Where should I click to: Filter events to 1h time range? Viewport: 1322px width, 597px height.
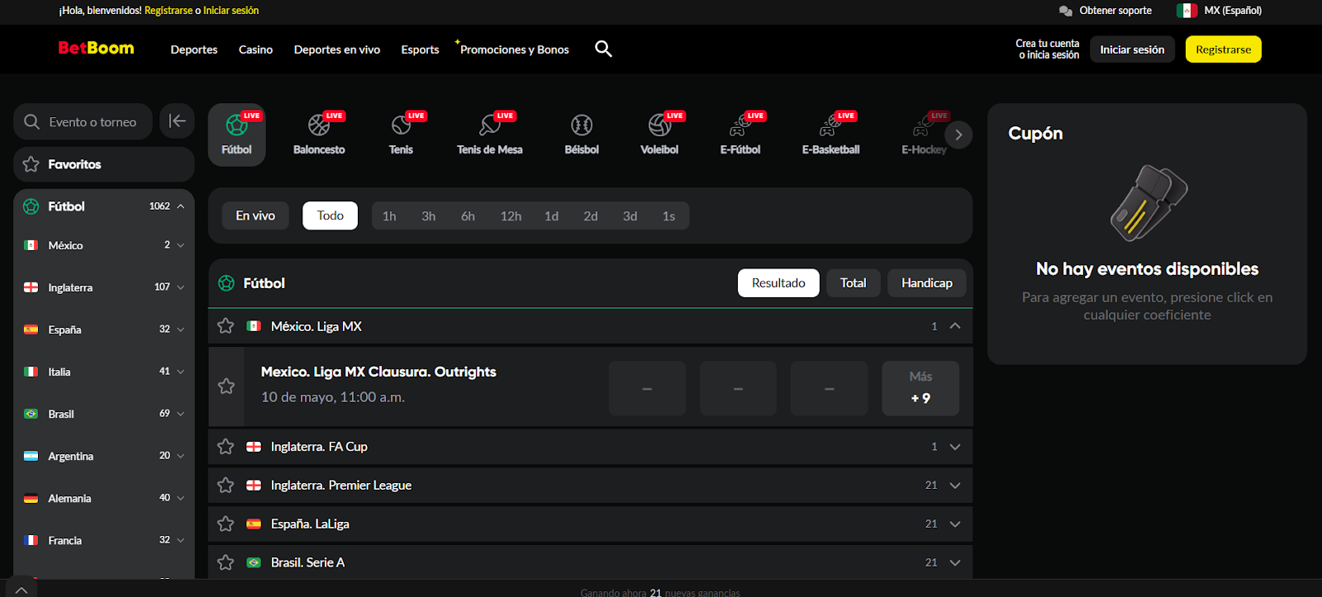pyautogui.click(x=389, y=216)
